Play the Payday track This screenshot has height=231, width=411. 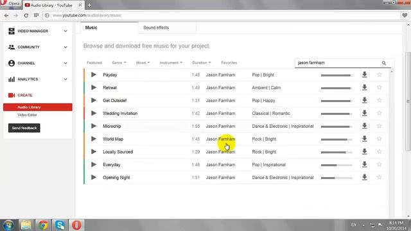point(94,74)
